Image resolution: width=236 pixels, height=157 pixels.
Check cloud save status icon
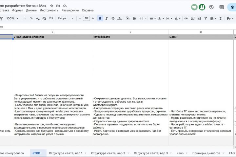pos(65,6)
